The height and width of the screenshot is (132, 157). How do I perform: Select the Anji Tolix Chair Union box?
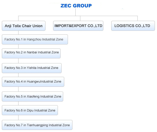point(24,26)
